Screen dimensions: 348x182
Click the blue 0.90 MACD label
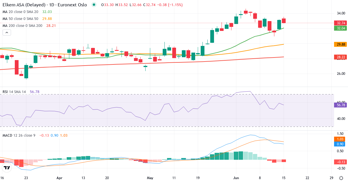coord(340,144)
